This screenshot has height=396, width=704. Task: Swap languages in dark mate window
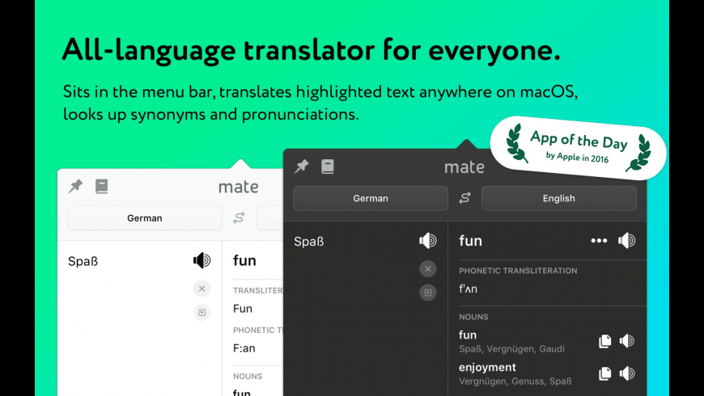click(464, 198)
